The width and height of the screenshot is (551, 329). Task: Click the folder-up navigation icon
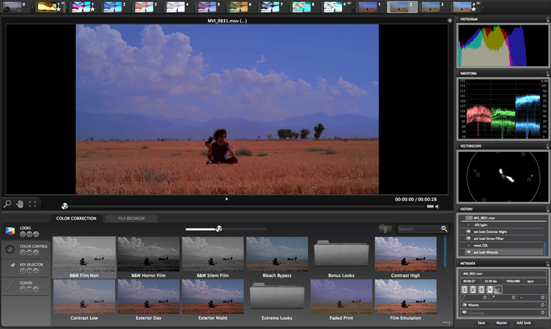point(385,229)
